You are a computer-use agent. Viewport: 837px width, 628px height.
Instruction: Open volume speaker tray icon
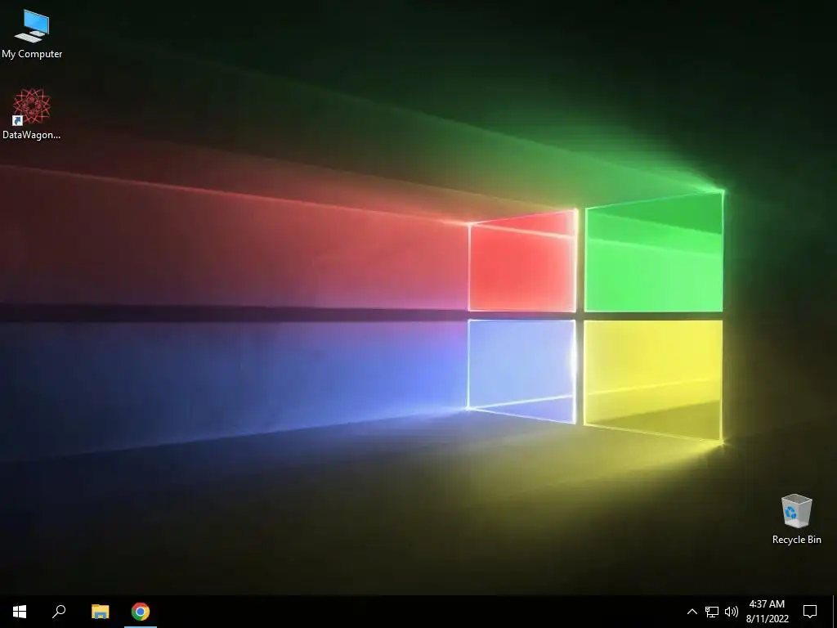[732, 612]
